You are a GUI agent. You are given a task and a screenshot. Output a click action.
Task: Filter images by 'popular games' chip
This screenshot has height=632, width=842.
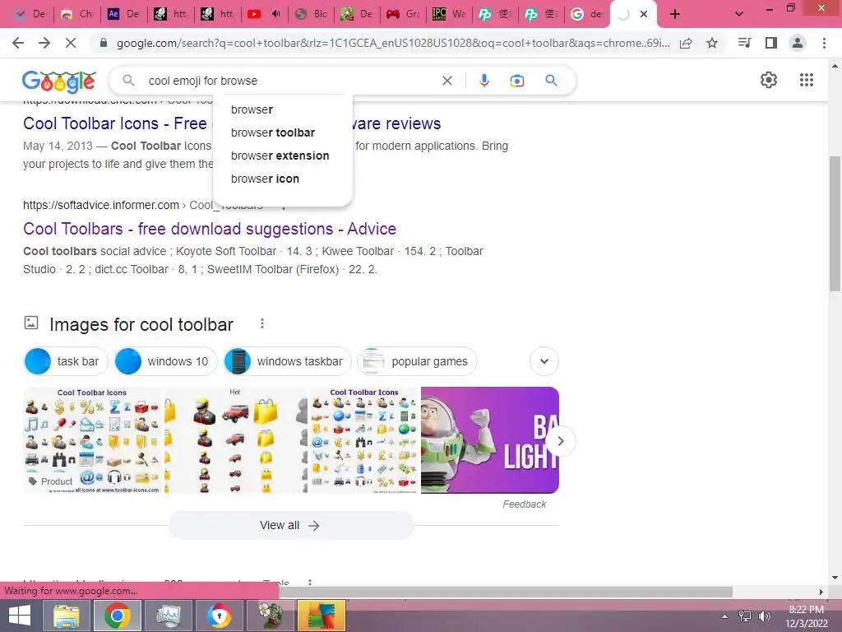click(417, 361)
